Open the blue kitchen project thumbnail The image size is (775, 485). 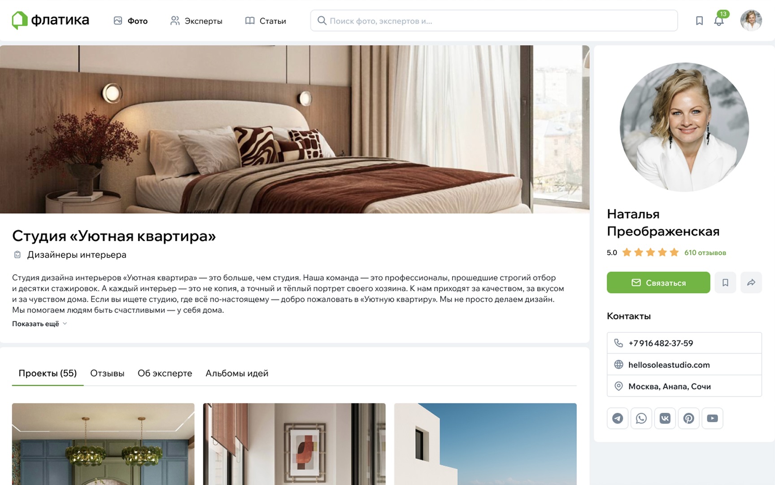(x=103, y=444)
